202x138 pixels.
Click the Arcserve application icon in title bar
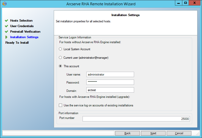pyautogui.click(x=5, y=4)
